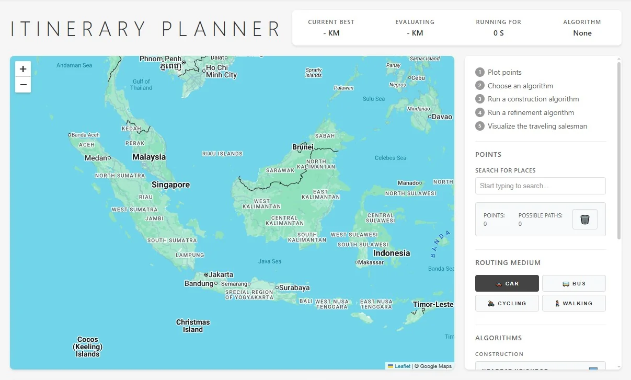Select Walking routing medium
This screenshot has height=380, width=631.
tap(573, 303)
